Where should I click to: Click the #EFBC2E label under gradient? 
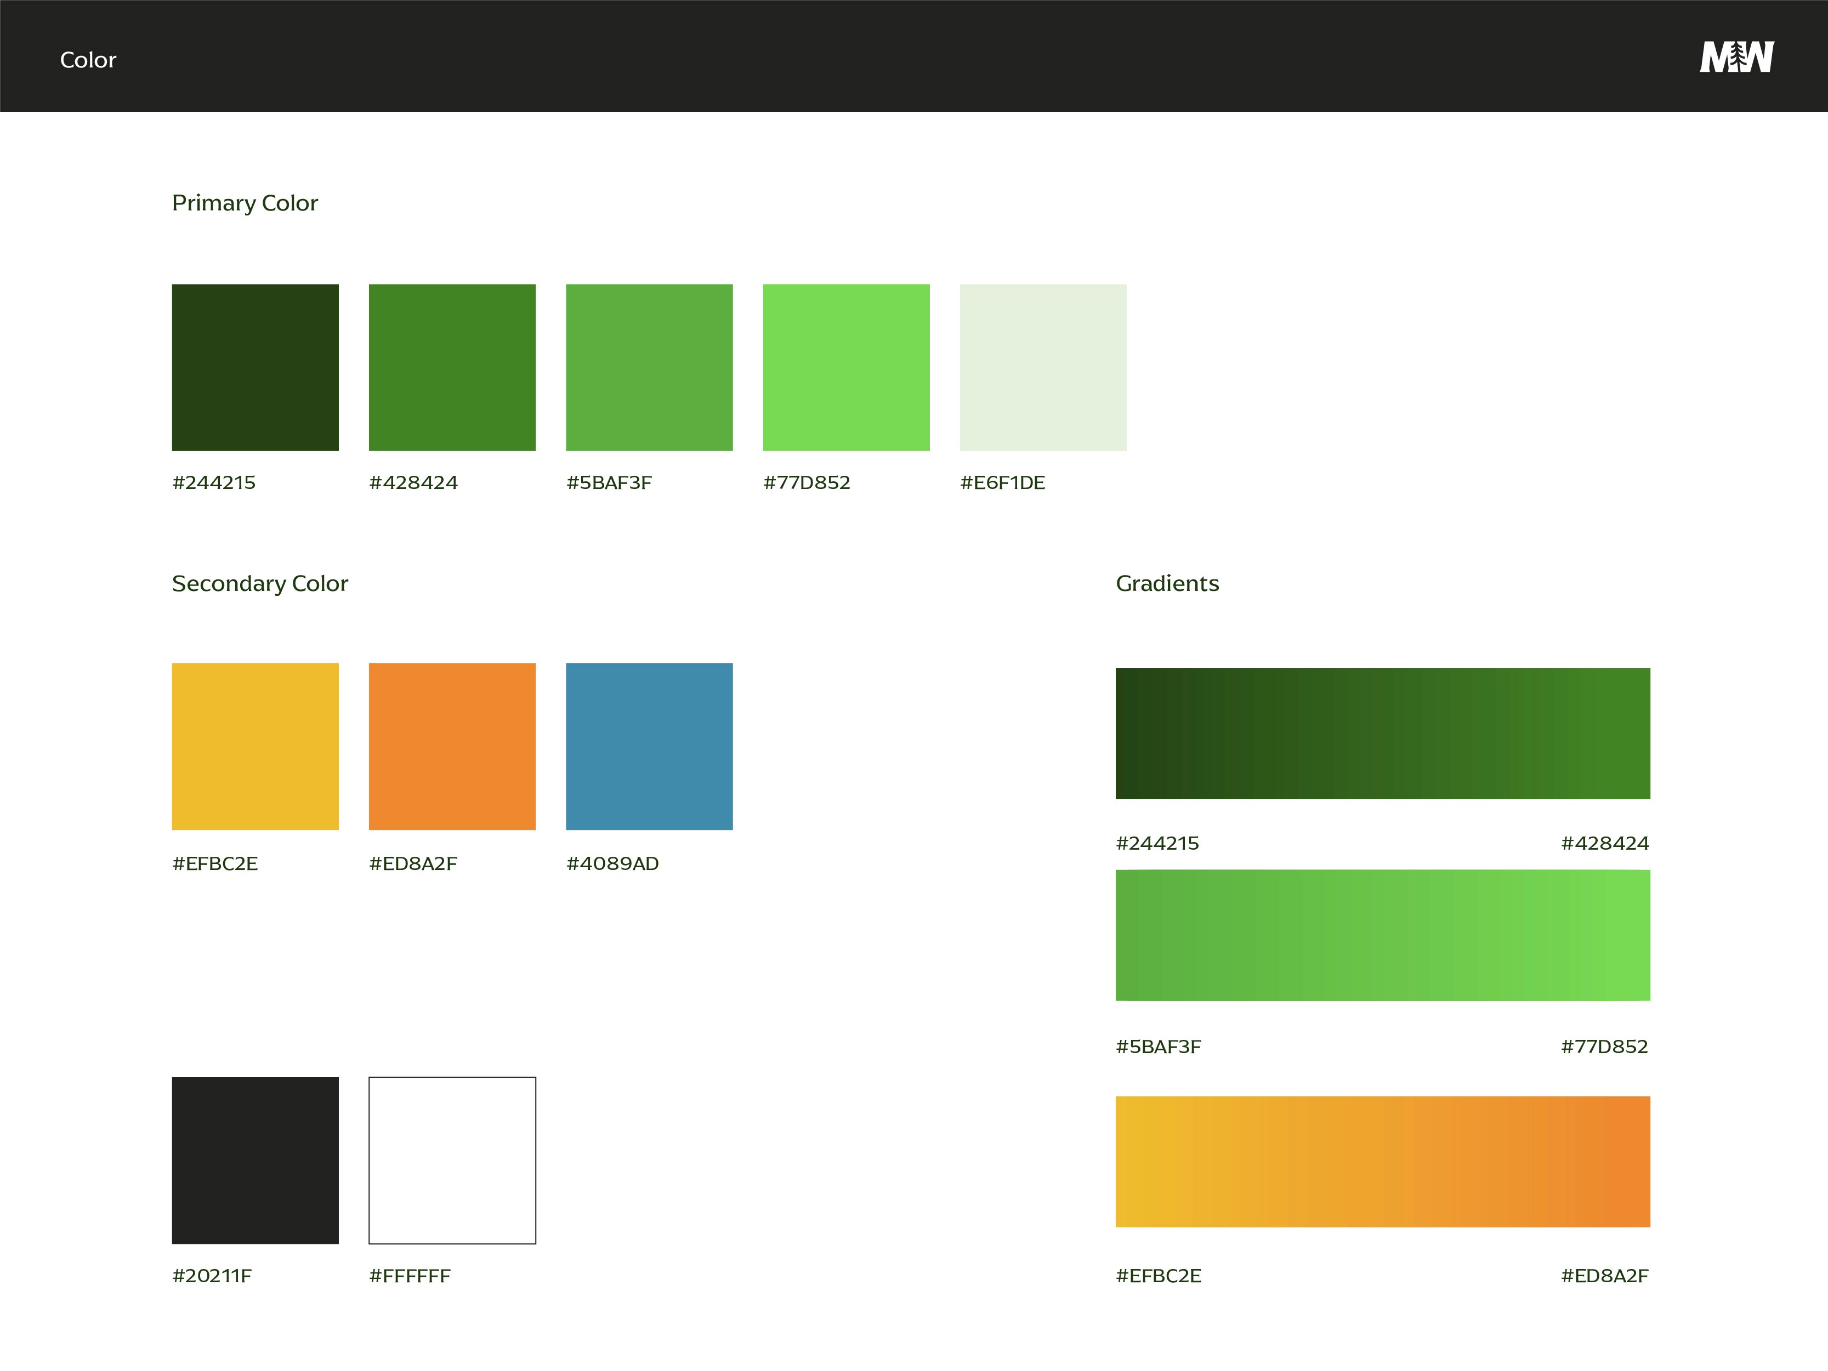(1158, 1275)
